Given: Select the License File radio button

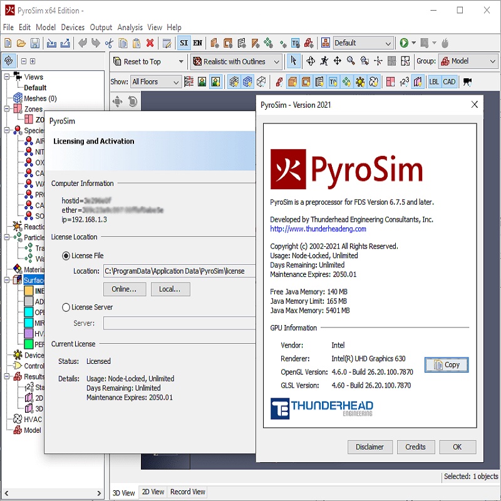Looking at the screenshot, I should click(x=66, y=256).
